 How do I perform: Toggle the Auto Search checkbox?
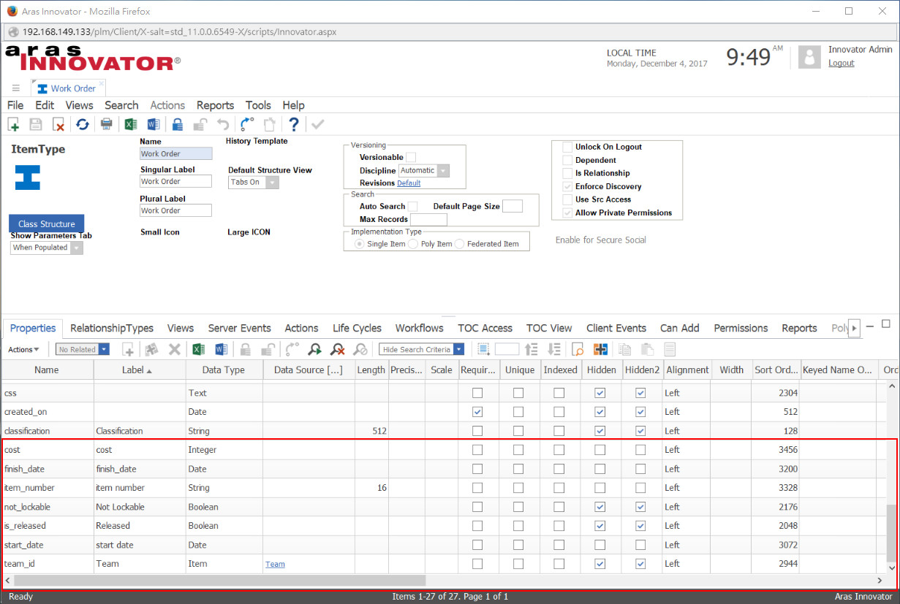[x=412, y=206]
